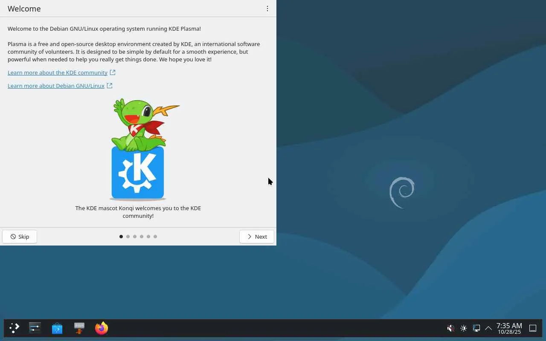Click the Welcome to Debian GNU/Linux intro sentence
This screenshot has width=546, height=341.
[104, 29]
